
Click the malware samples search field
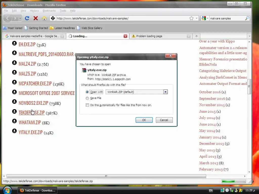(x=227, y=18)
